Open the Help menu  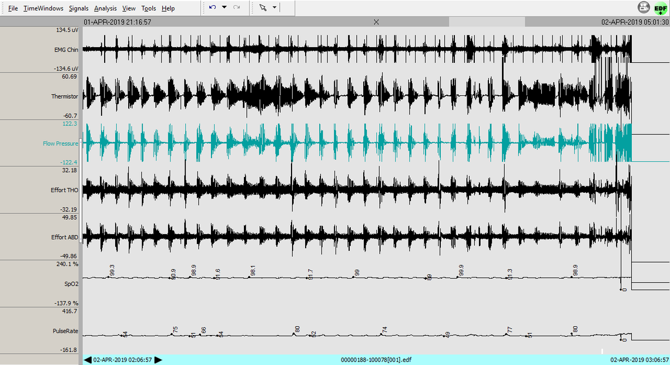168,8
